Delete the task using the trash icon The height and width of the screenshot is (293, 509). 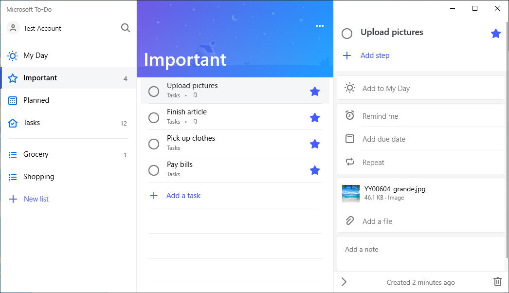click(497, 282)
